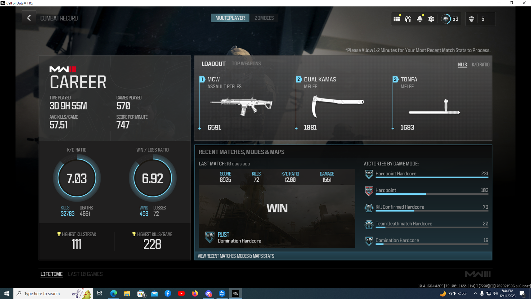Image resolution: width=531 pixels, height=299 pixels.
Task: Click the Domination Hardcore victories emblem
Action: pos(369,241)
